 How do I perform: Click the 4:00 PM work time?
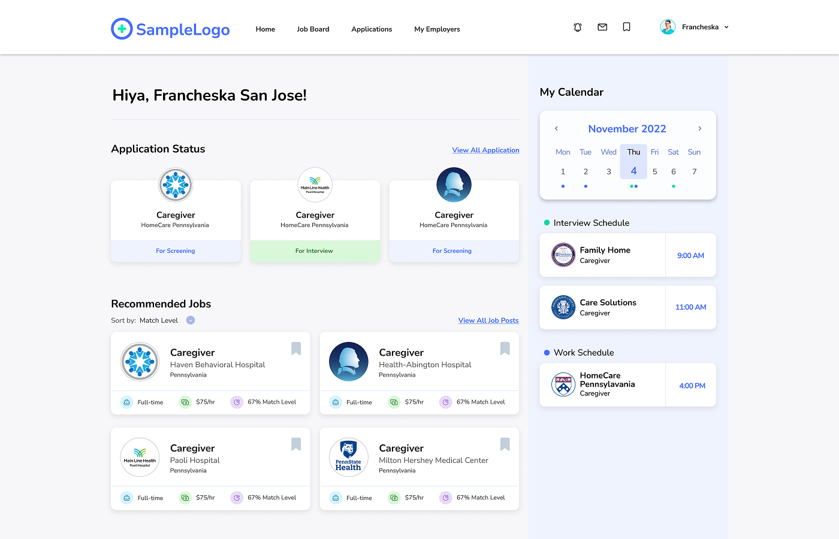pos(692,386)
